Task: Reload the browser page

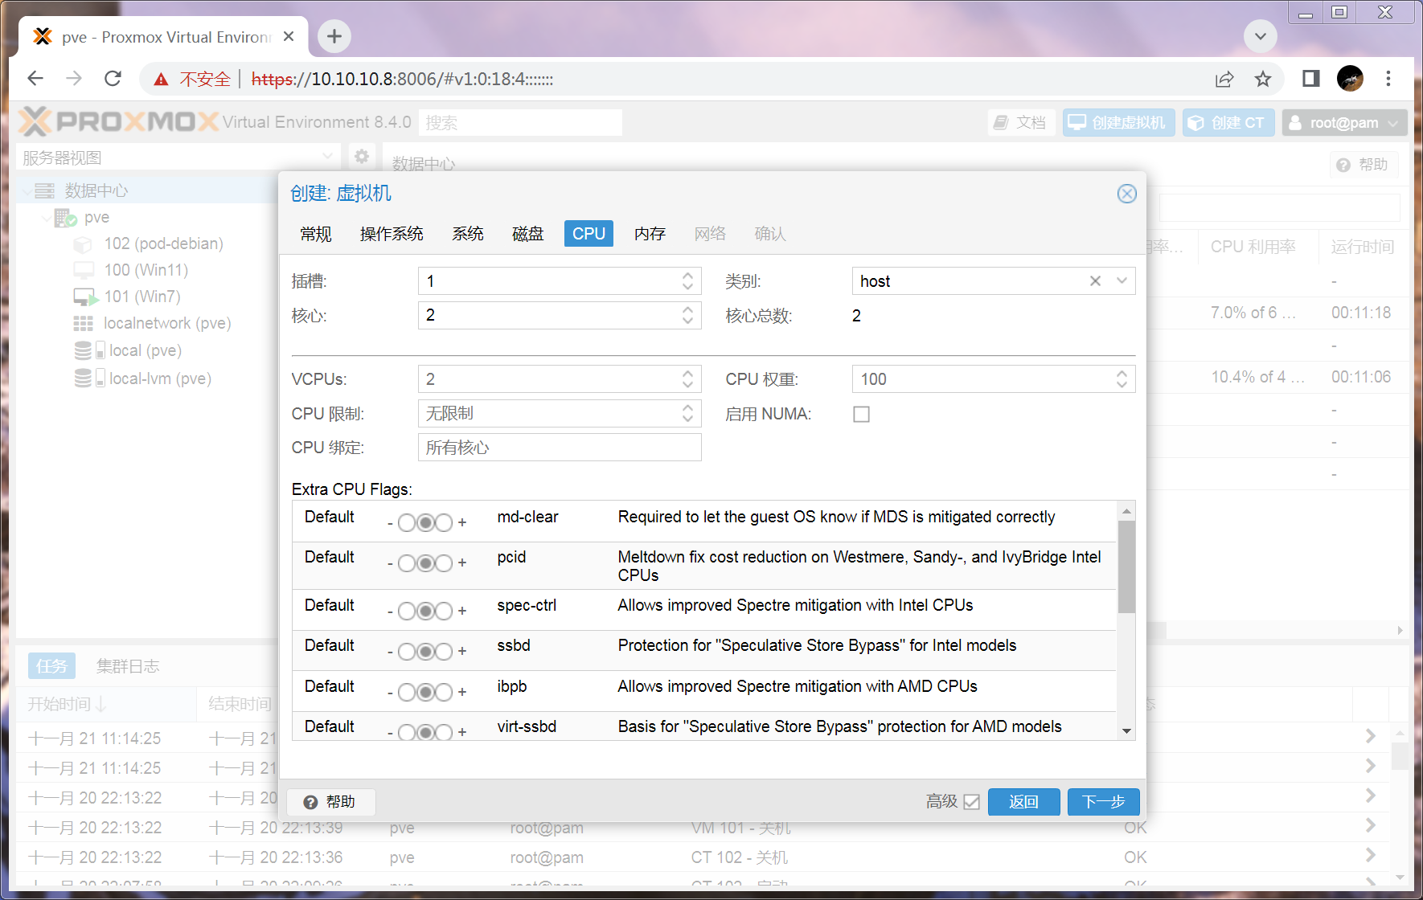Action: 113,79
